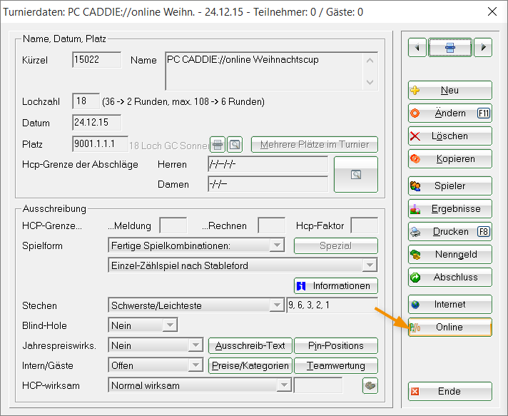This screenshot has width=508, height=416.
Task: Click Platz field 9001.1.1.1
Action: [100, 144]
